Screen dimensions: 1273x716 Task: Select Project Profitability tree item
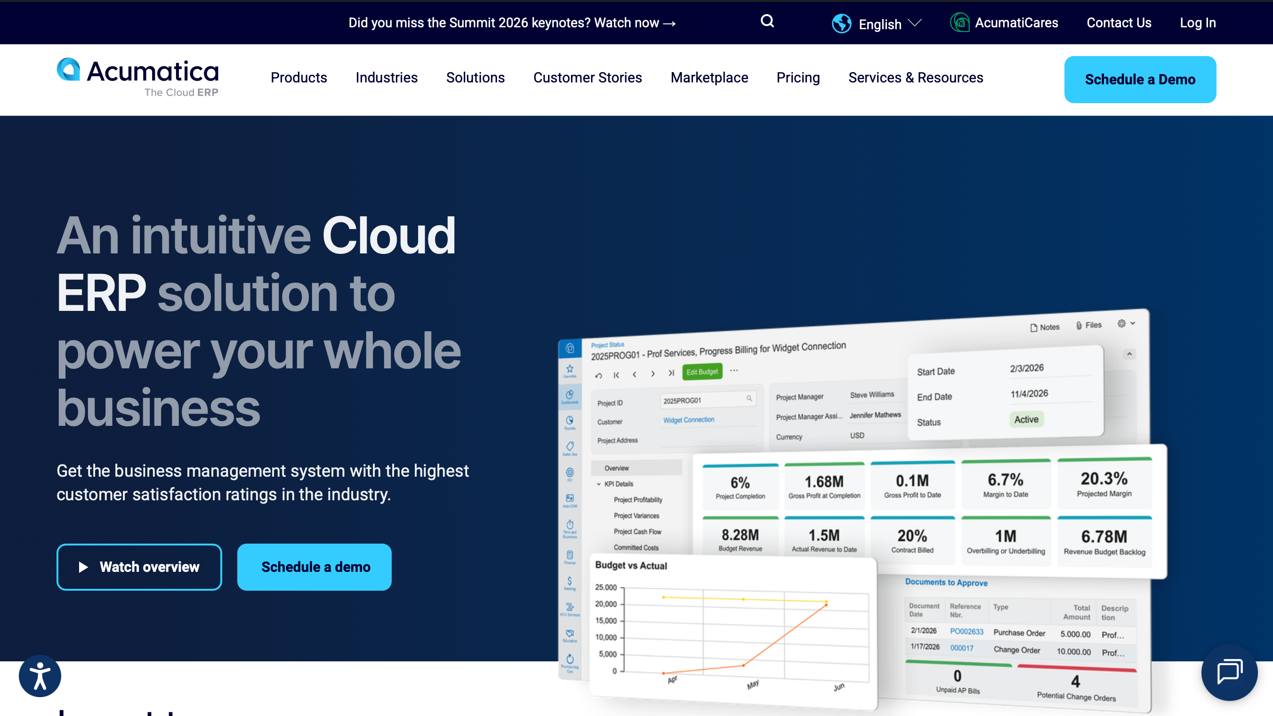637,499
